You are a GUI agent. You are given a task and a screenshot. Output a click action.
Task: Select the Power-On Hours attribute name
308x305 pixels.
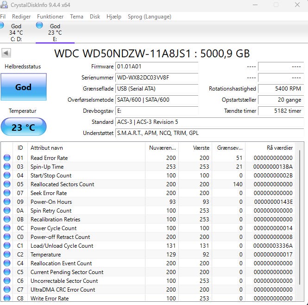pyautogui.click(x=51, y=202)
